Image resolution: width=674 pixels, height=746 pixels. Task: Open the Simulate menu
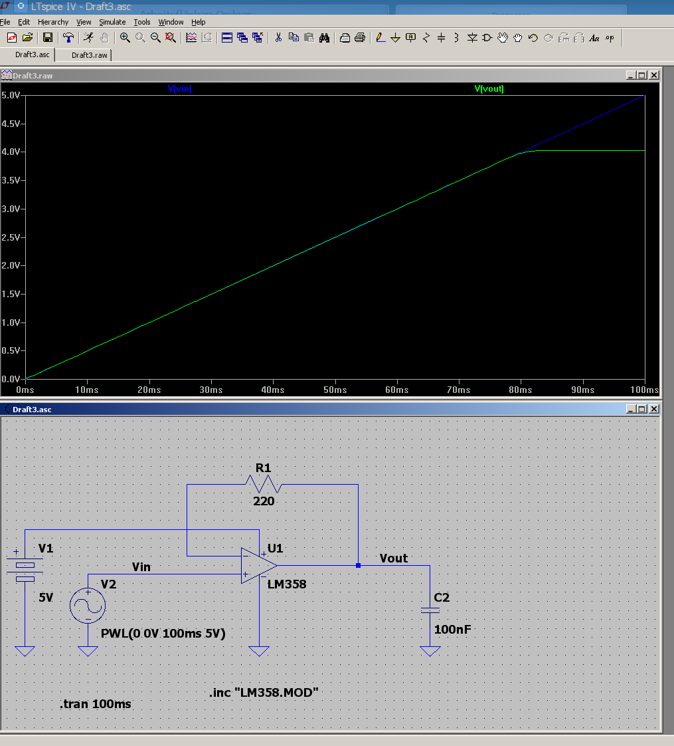tap(112, 22)
